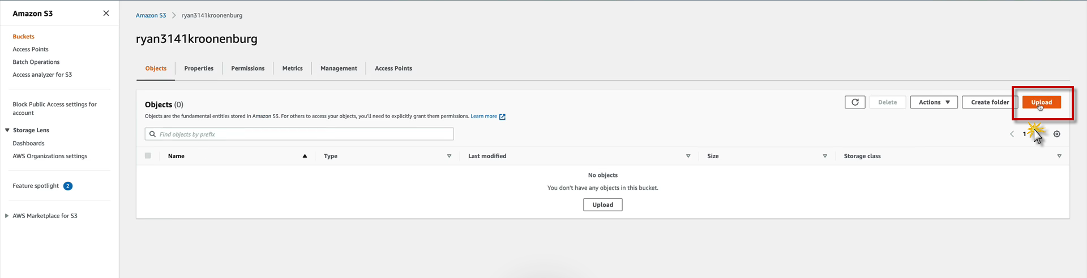Toggle the select-all objects checkbox
The image size is (1087, 278).
pos(148,156)
